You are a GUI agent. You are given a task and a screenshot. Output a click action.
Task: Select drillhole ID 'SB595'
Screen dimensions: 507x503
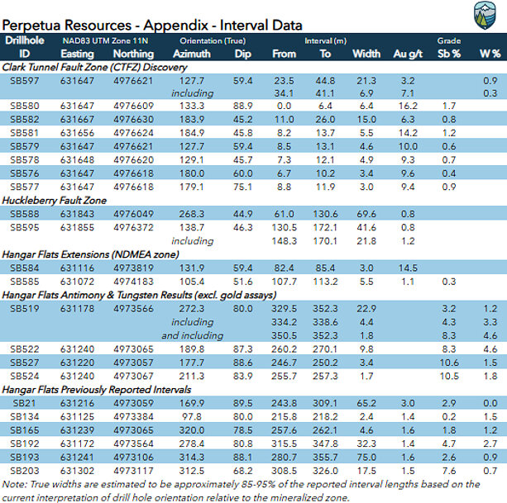pos(25,228)
